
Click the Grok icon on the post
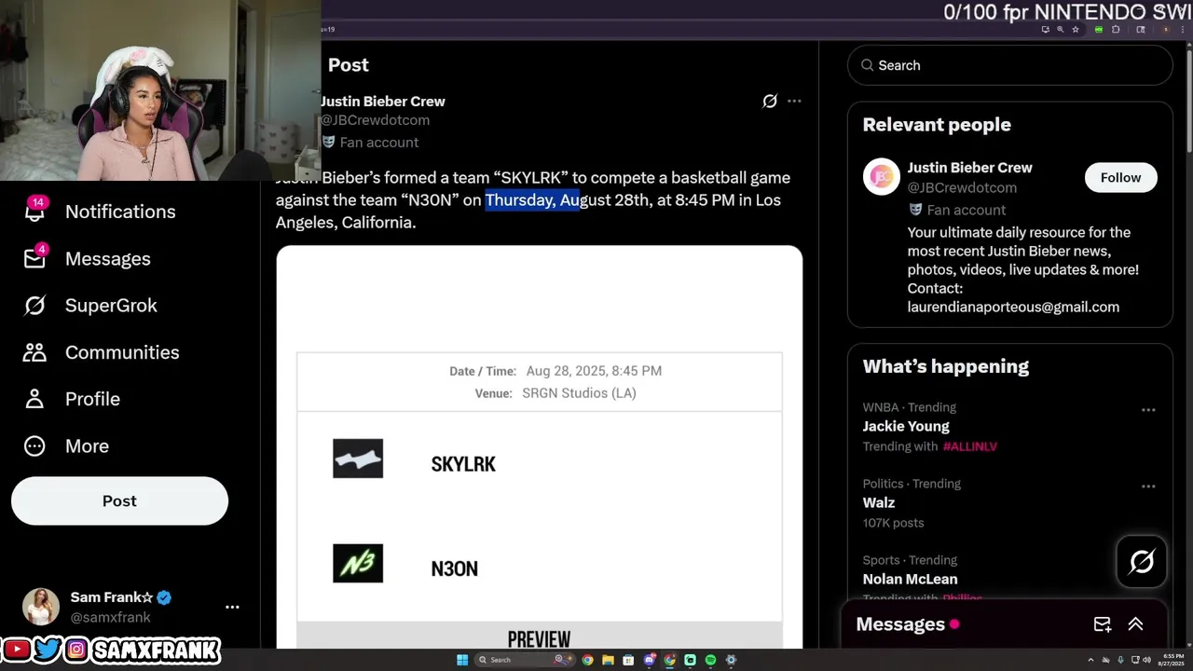point(770,101)
